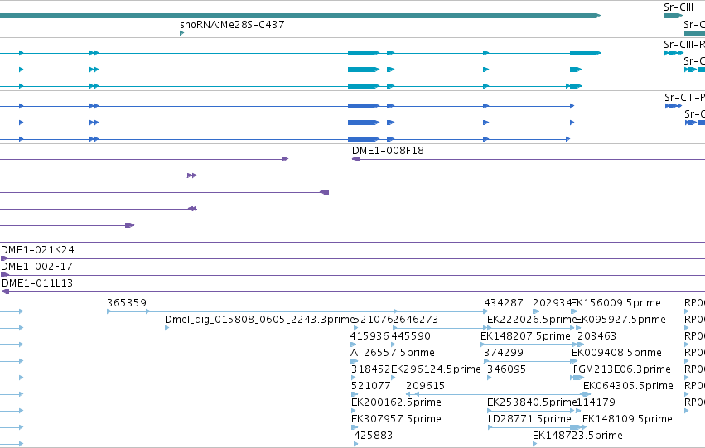Screen dimensions: 705x448
Task: Select EST label 445590
Action: [x=411, y=336]
